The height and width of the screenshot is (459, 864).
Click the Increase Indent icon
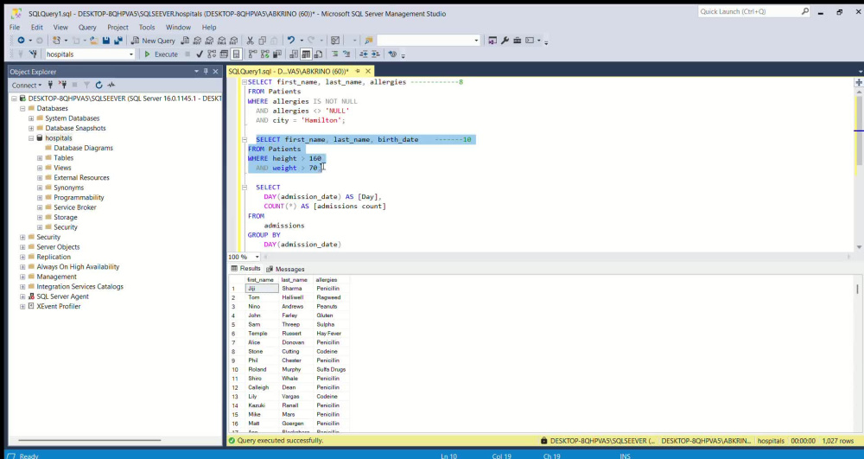point(375,54)
